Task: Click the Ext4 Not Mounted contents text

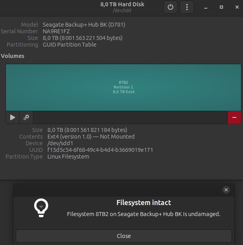Action: click(91, 137)
